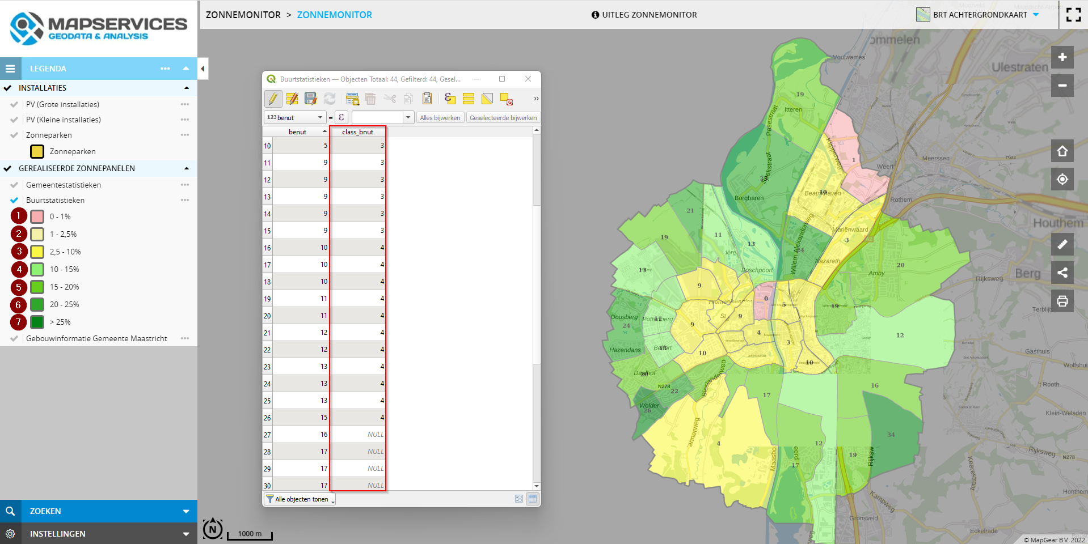Zoom out on the map
Screen dimensions: 1088x544
1062,86
